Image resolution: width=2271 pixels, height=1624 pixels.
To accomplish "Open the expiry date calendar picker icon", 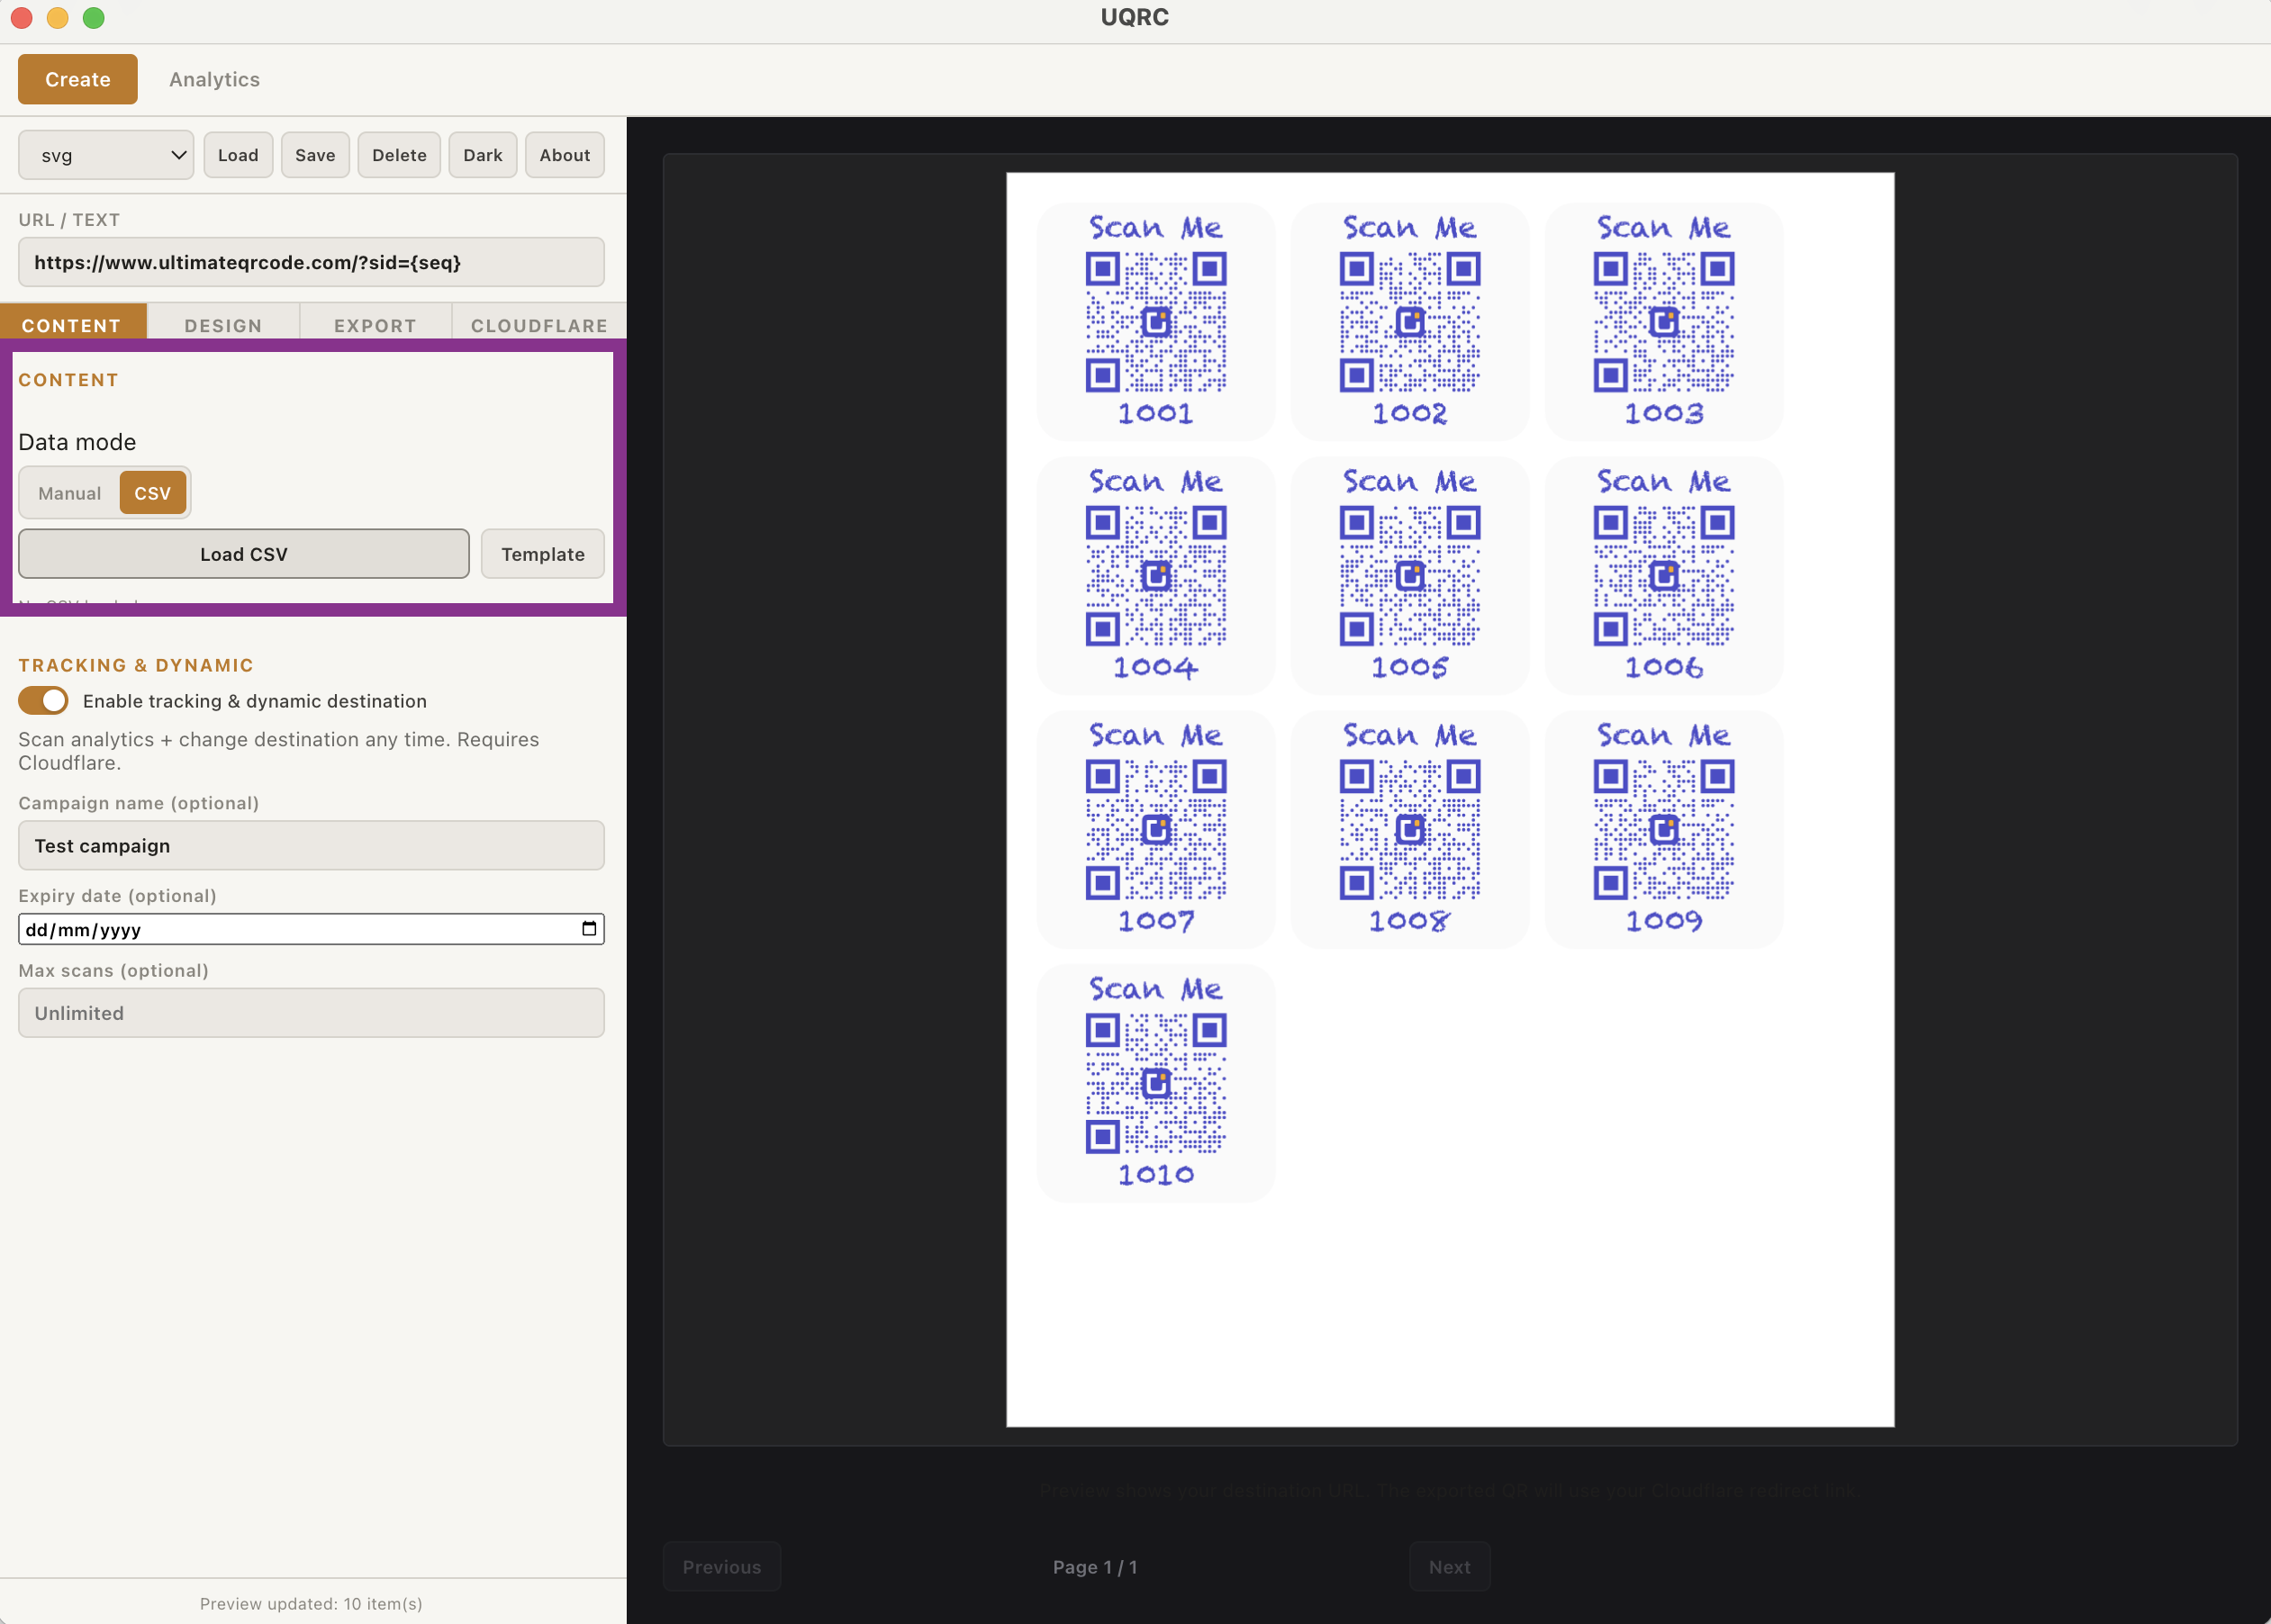I will [589, 929].
